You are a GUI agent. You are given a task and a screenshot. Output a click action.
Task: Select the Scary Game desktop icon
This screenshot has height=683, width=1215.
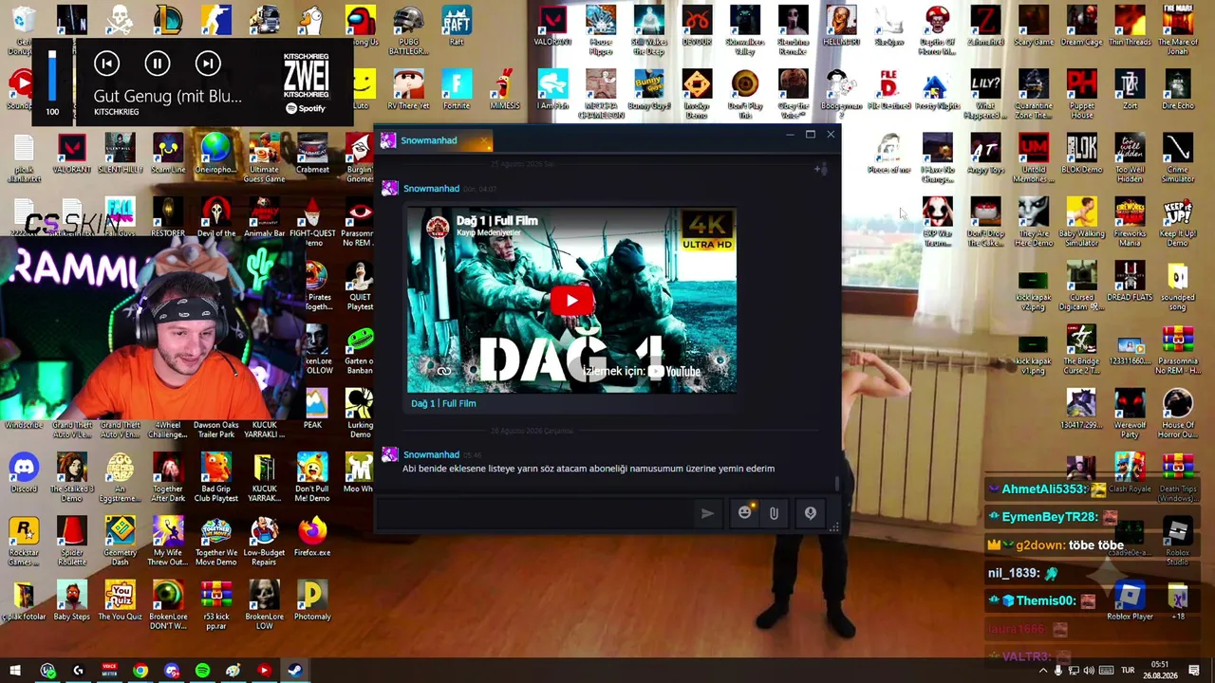1034,26
